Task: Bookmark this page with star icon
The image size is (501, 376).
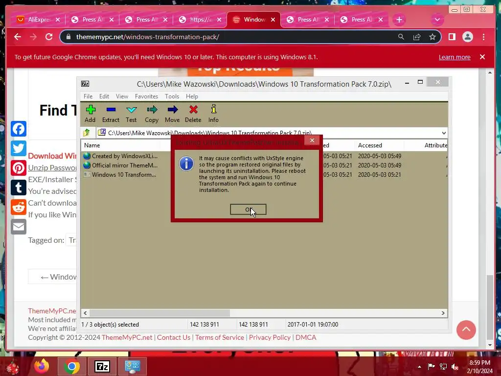Action: point(433,37)
